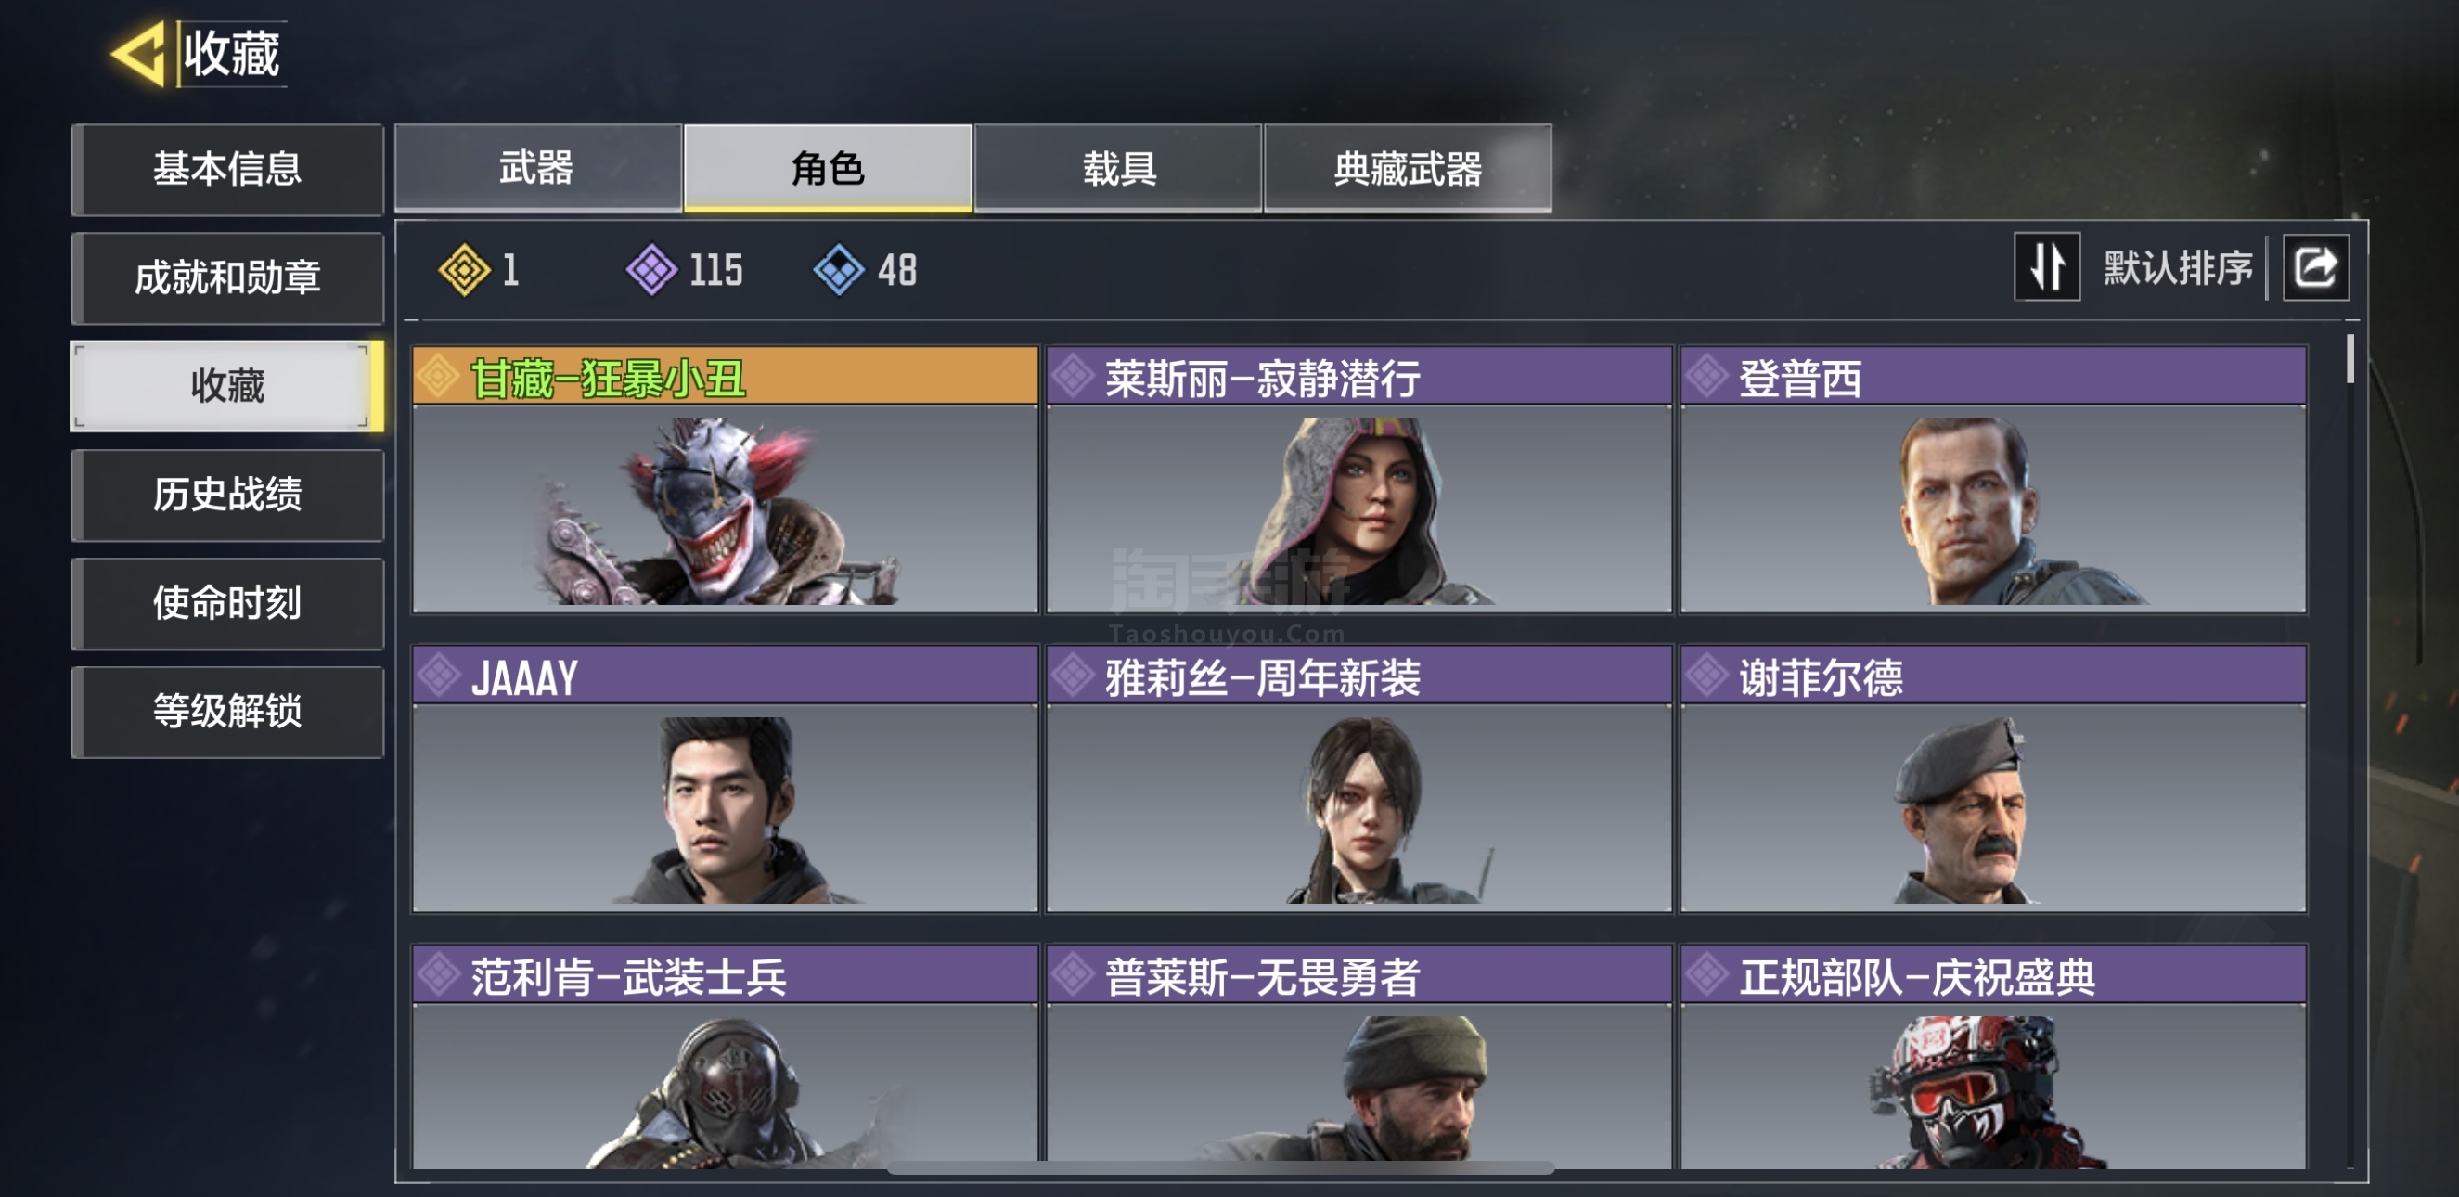
Task: Click the gold legendary rarity diamond icon
Action: pyautogui.click(x=464, y=270)
